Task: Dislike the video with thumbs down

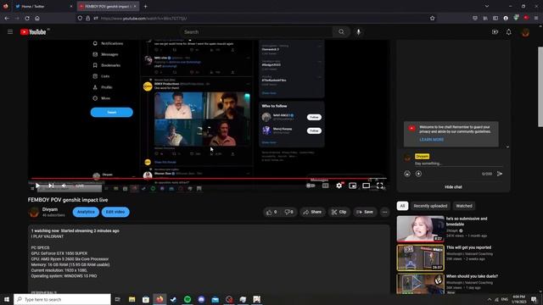Action: click(288, 212)
